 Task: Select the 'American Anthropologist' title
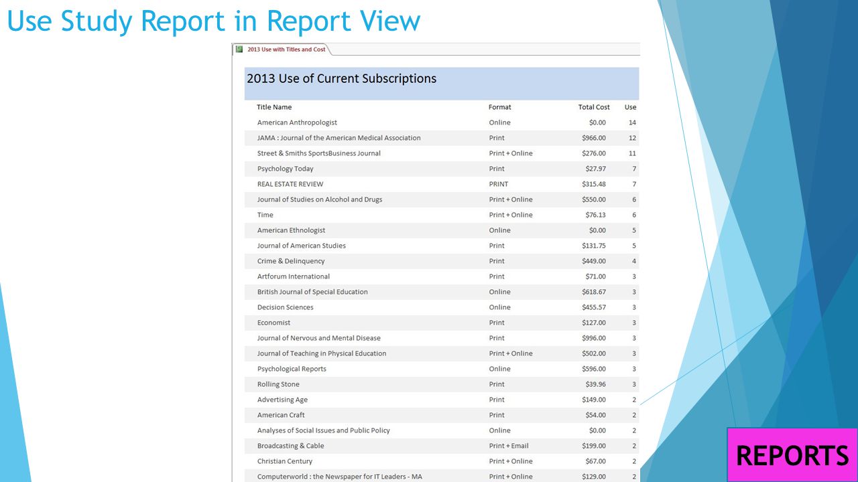click(x=297, y=123)
